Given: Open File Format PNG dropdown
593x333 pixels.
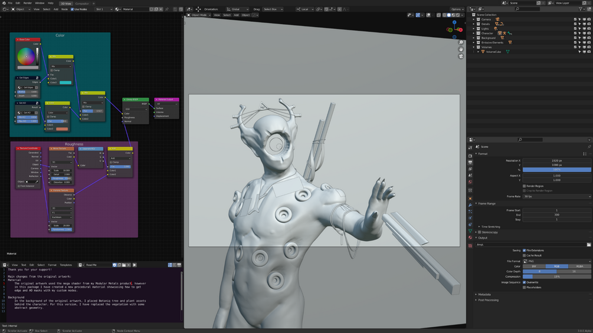Looking at the screenshot, I should [x=556, y=261].
